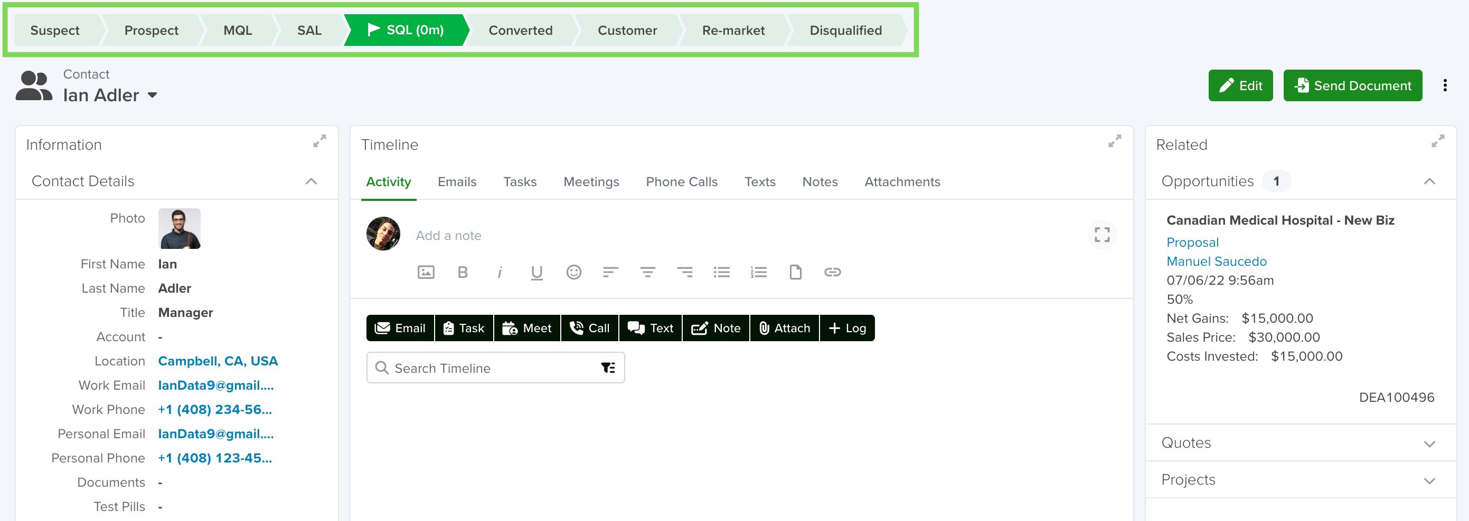The image size is (1469, 521).
Task: Open the emoji picker in the note toolbar
Action: [573, 272]
